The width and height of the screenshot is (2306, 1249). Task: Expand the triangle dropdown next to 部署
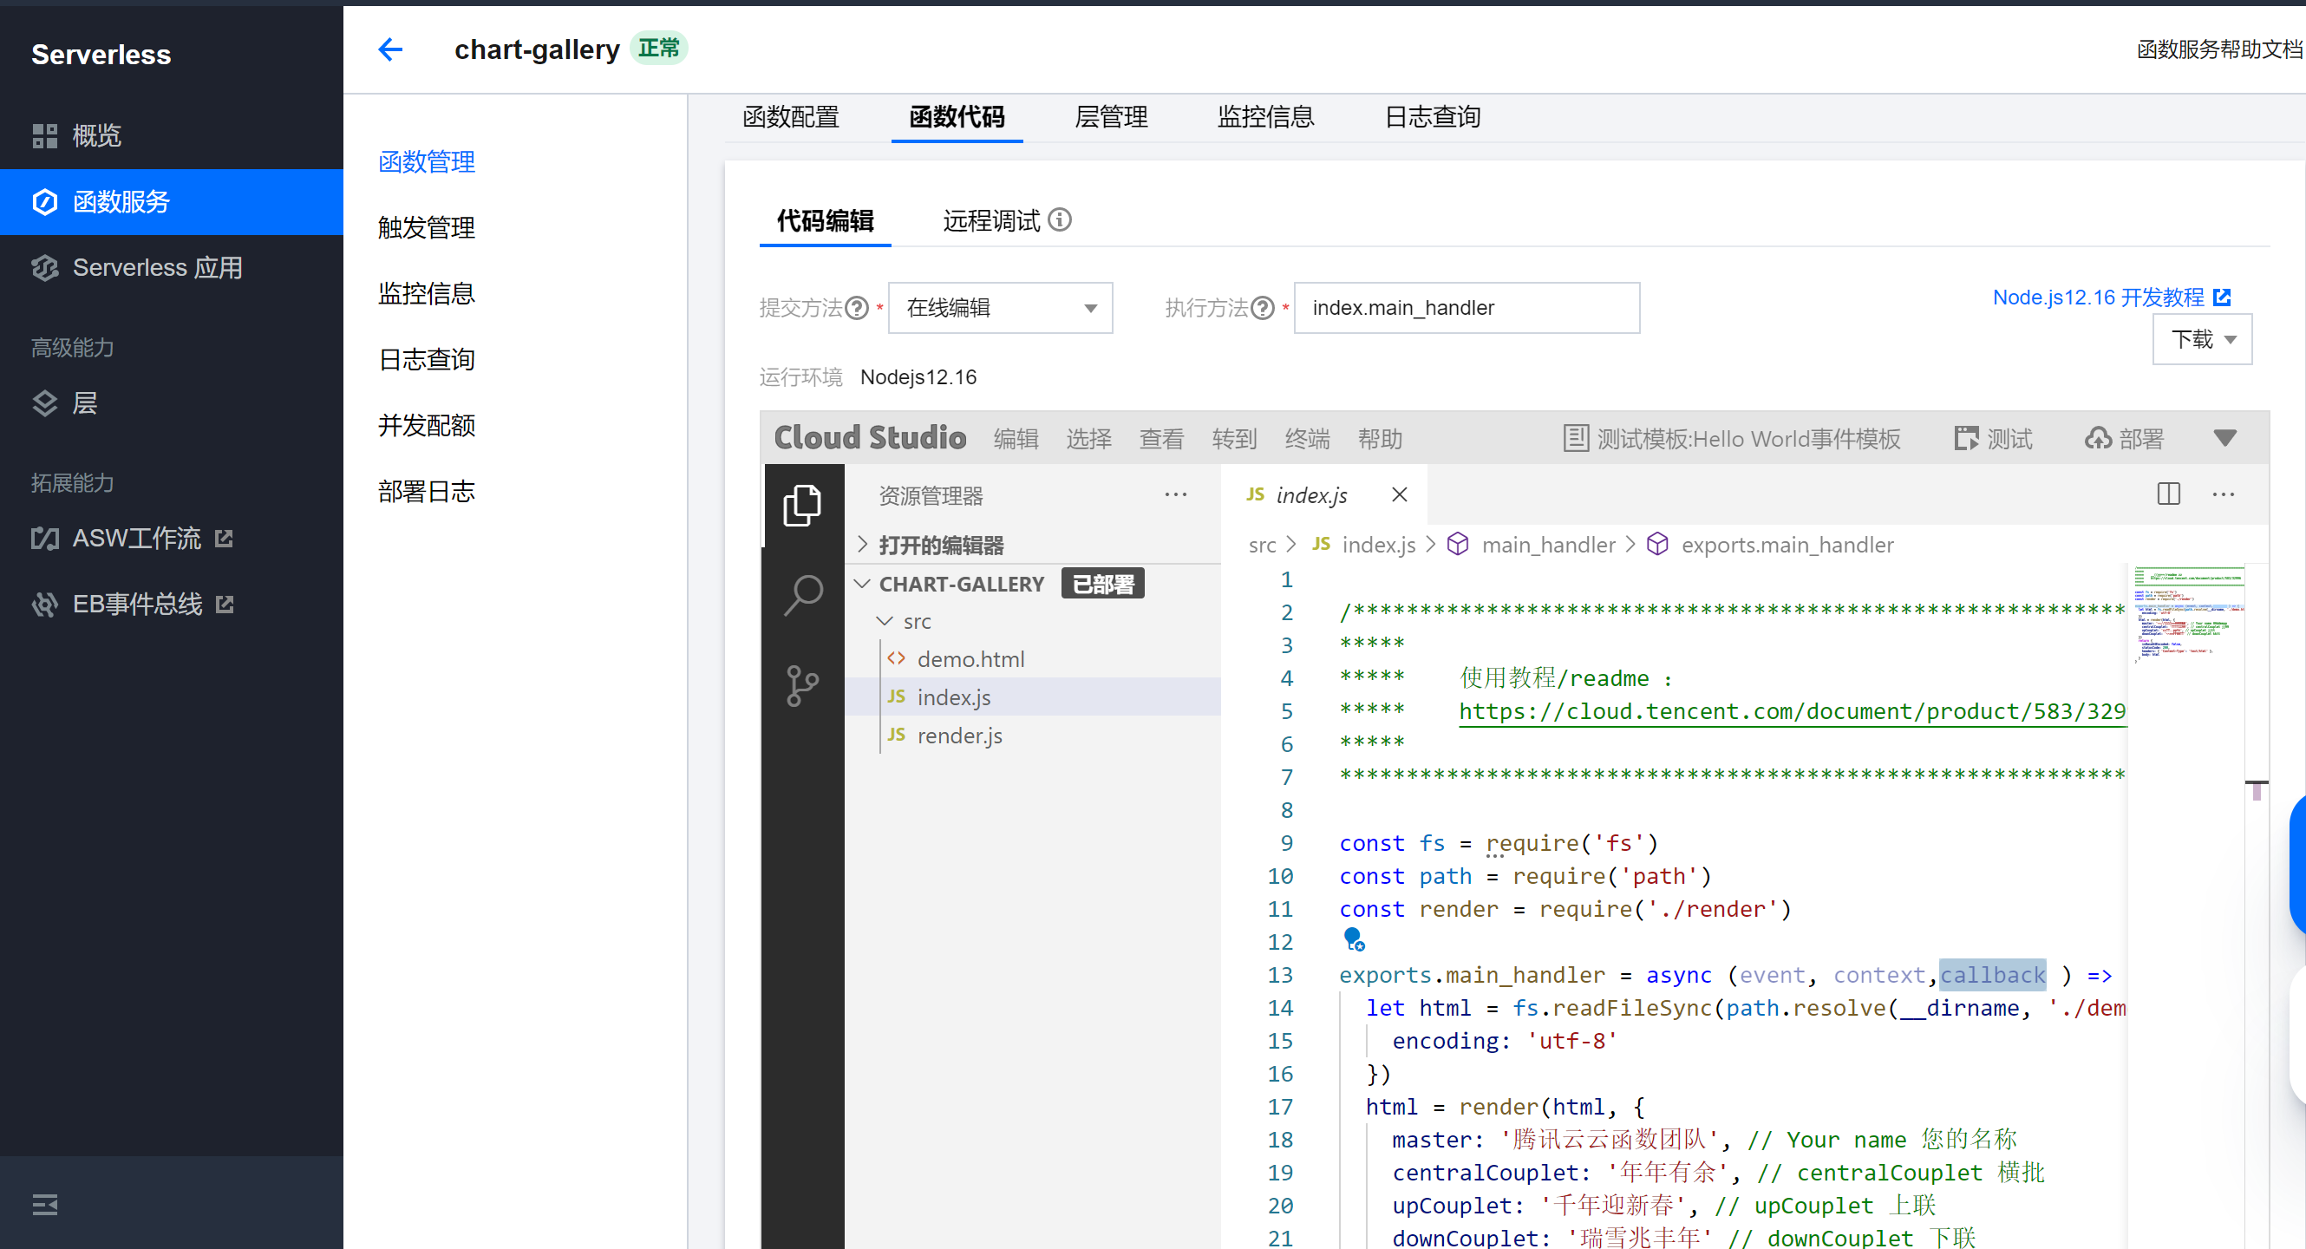[2224, 438]
